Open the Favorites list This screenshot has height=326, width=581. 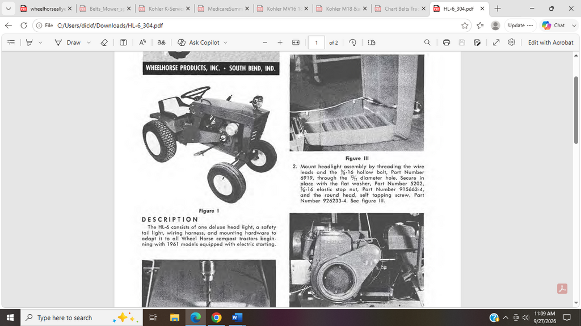tap(480, 25)
